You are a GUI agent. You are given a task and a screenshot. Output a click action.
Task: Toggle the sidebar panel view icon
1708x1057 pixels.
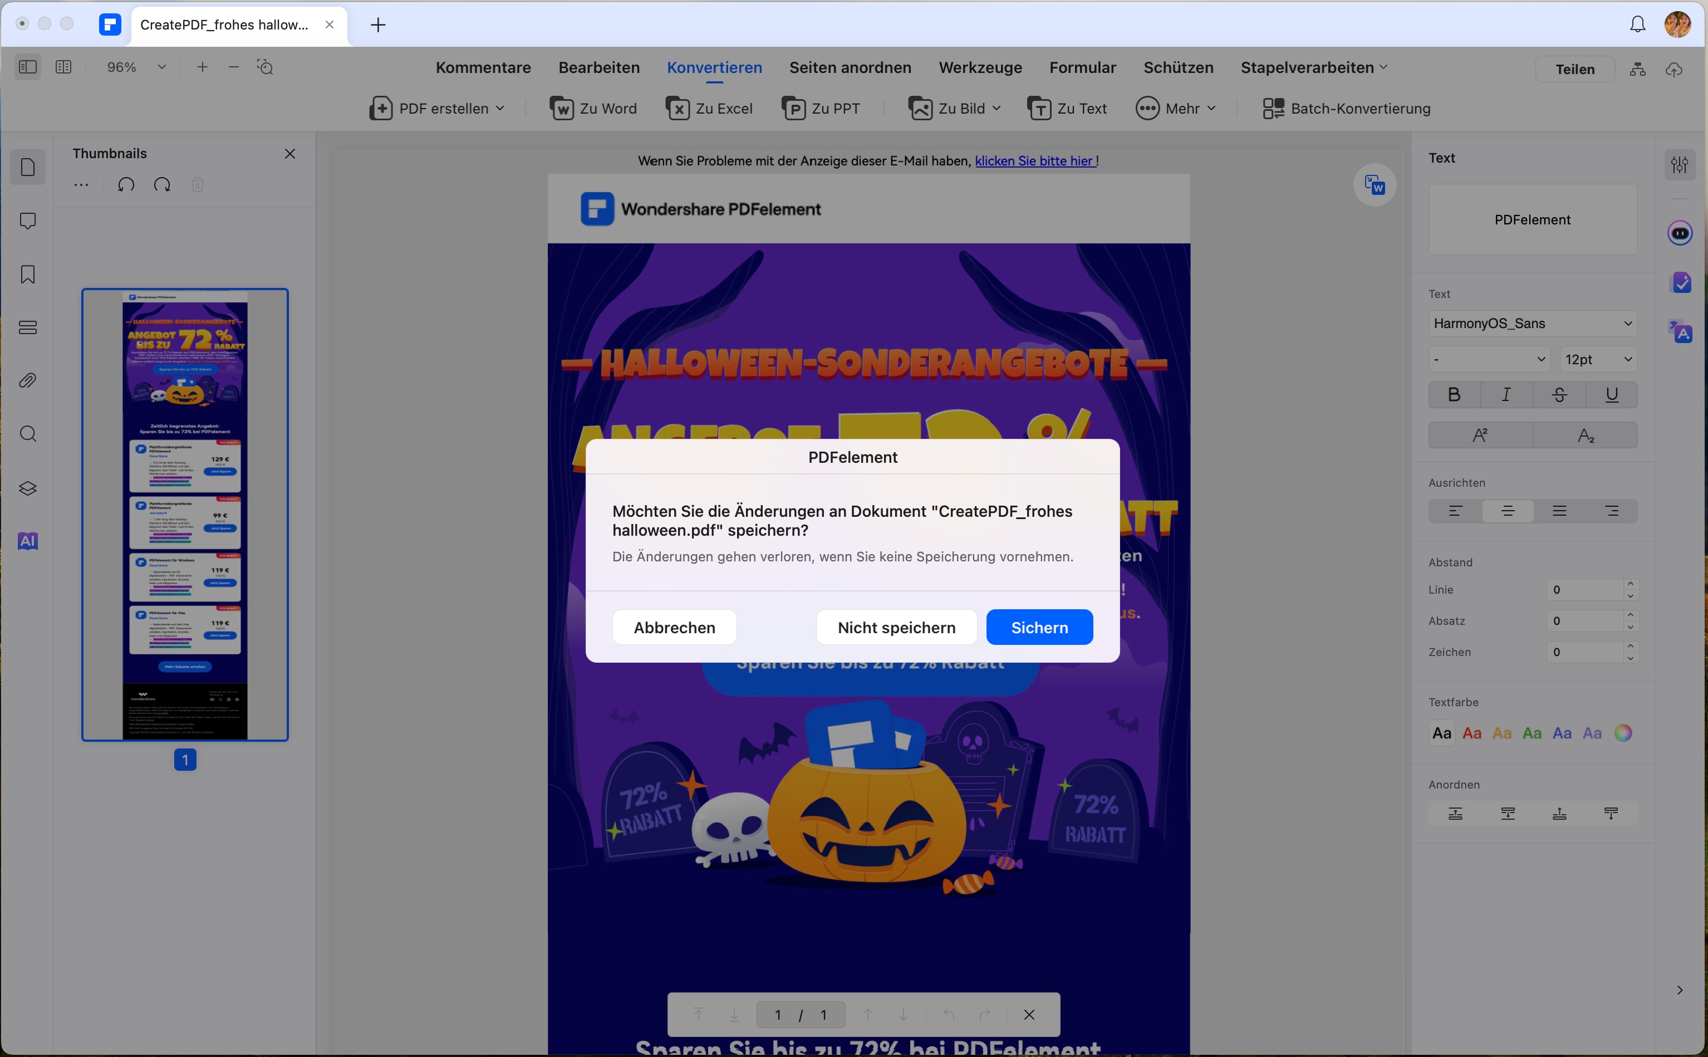[x=28, y=67]
